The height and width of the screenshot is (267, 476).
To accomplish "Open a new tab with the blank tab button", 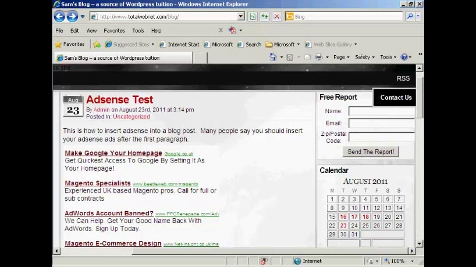I will coord(200,58).
